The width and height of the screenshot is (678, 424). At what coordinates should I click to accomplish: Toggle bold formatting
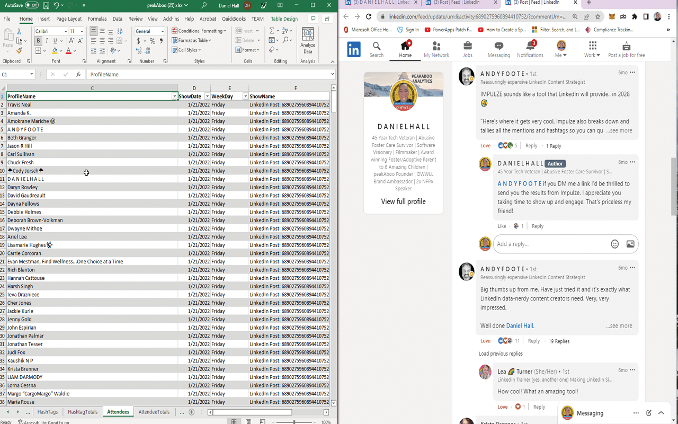[x=39, y=40]
